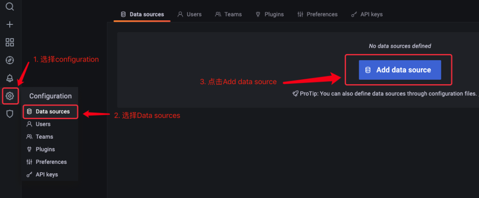The height and width of the screenshot is (198, 479).
Task: Click the Configuration gear icon
Action: coord(10,96)
